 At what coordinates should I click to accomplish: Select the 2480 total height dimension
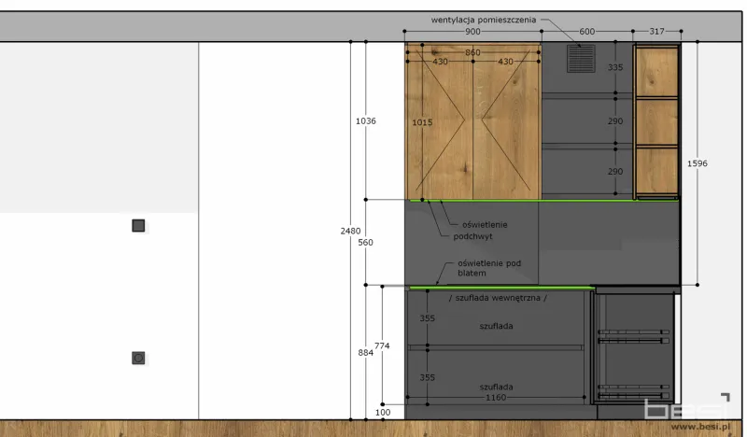350,231
